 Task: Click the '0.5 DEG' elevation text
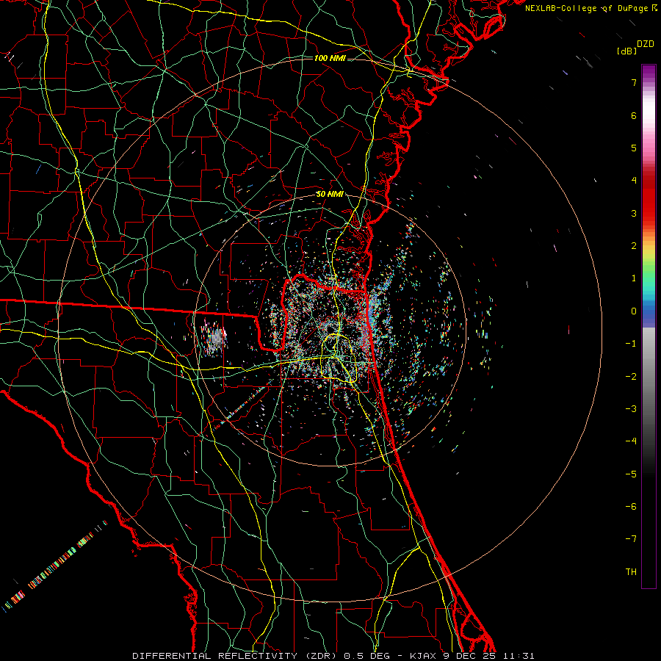pyautogui.click(x=368, y=656)
